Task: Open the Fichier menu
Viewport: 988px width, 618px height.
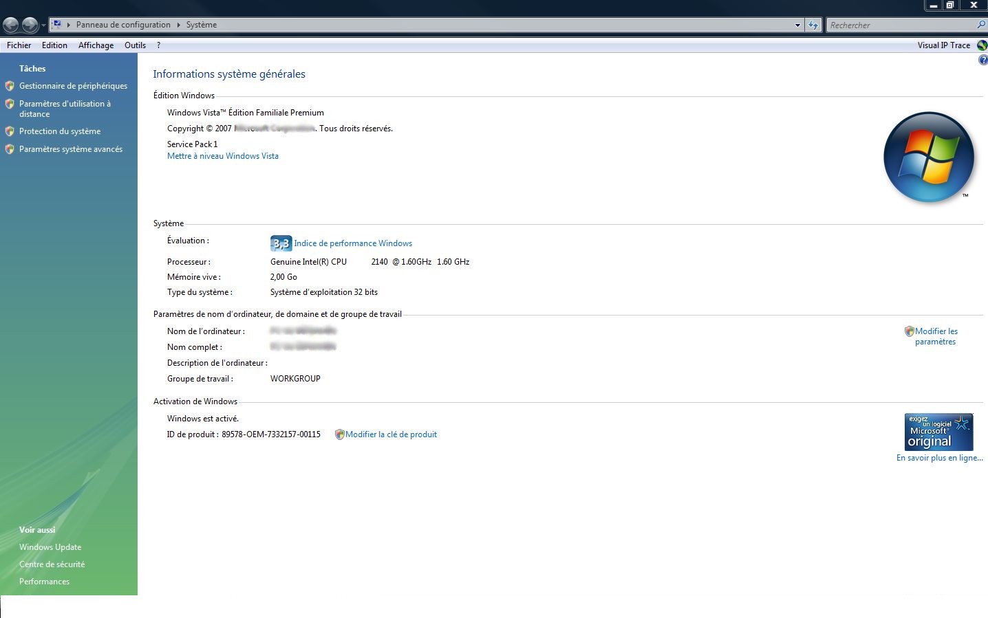Action: click(19, 45)
